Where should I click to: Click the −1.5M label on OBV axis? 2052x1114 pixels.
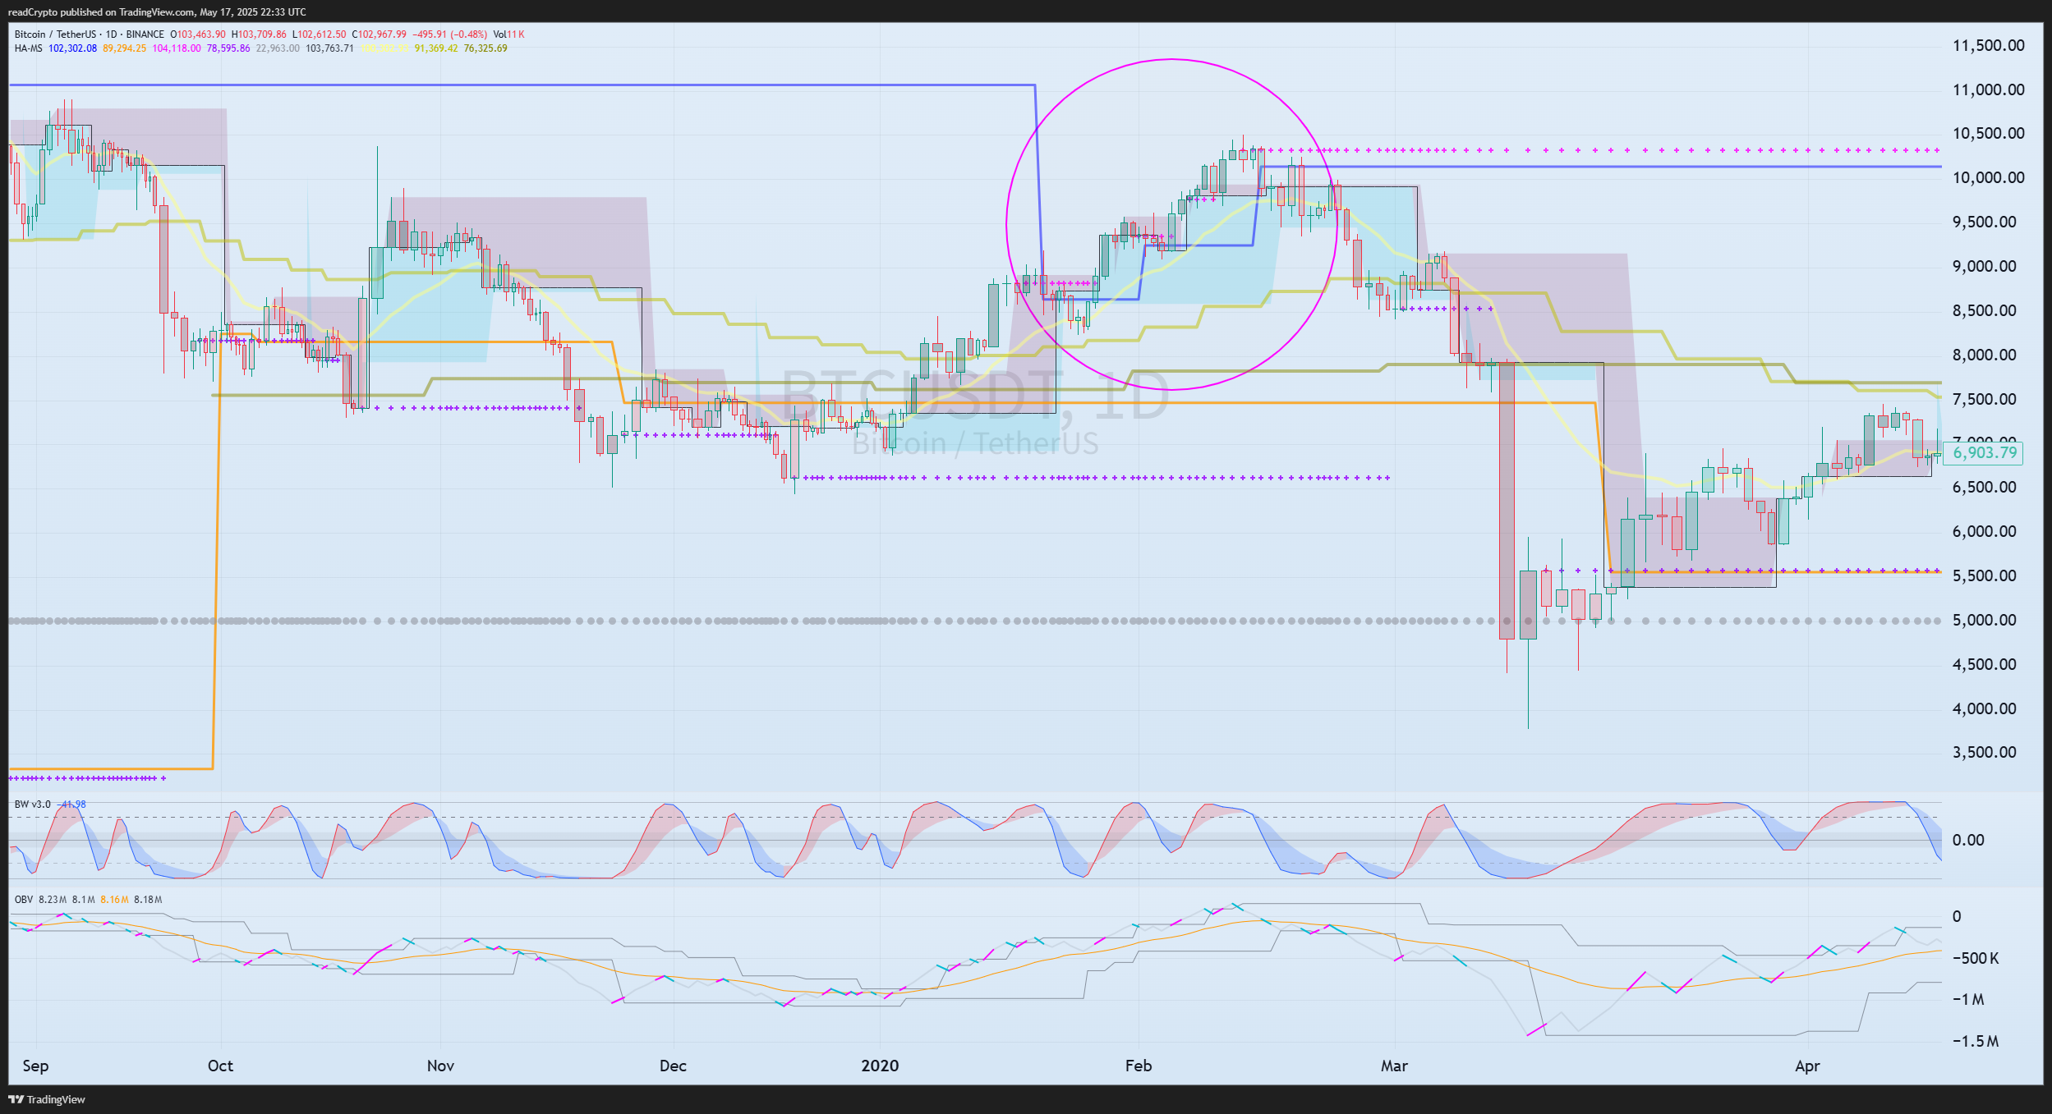(1976, 1042)
